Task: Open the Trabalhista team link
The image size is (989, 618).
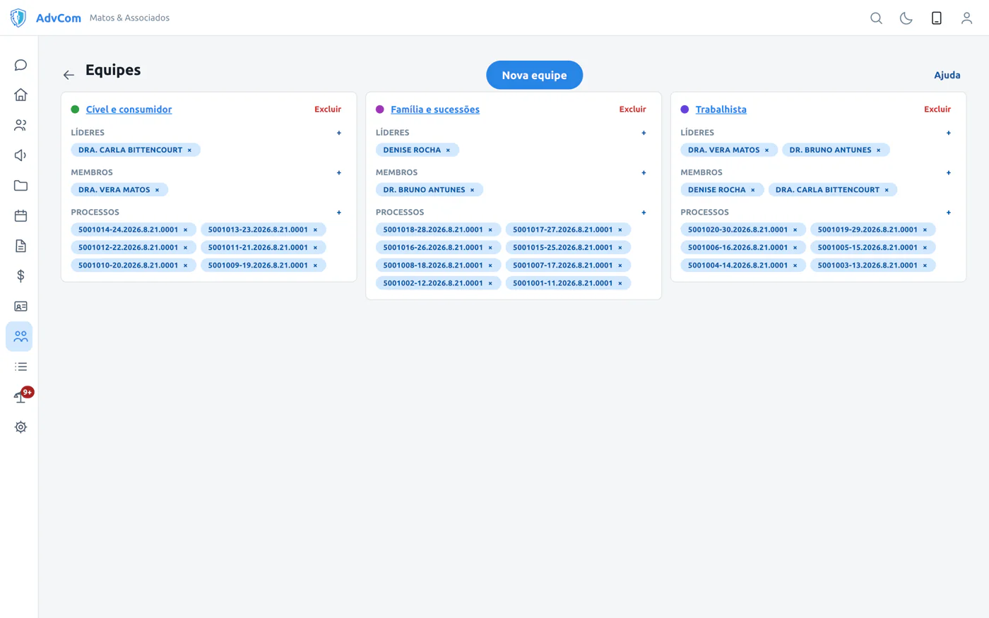Action: tap(721, 109)
